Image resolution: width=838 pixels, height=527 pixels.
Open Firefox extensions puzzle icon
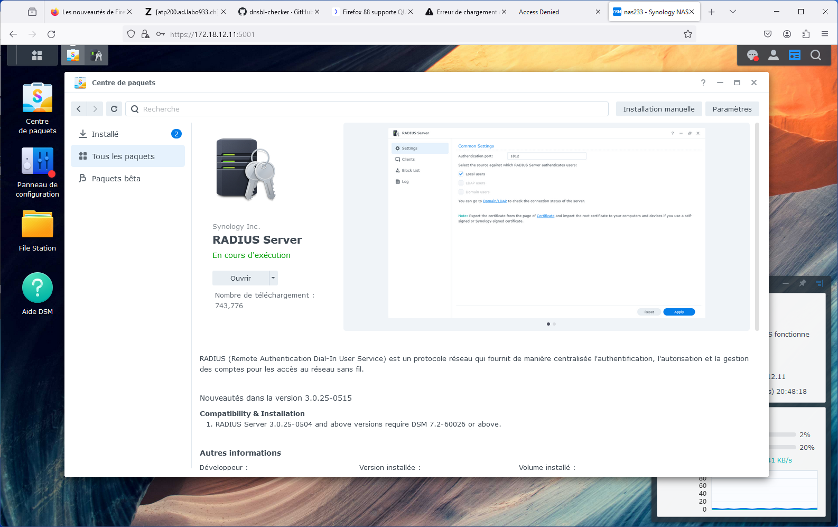(x=806, y=34)
